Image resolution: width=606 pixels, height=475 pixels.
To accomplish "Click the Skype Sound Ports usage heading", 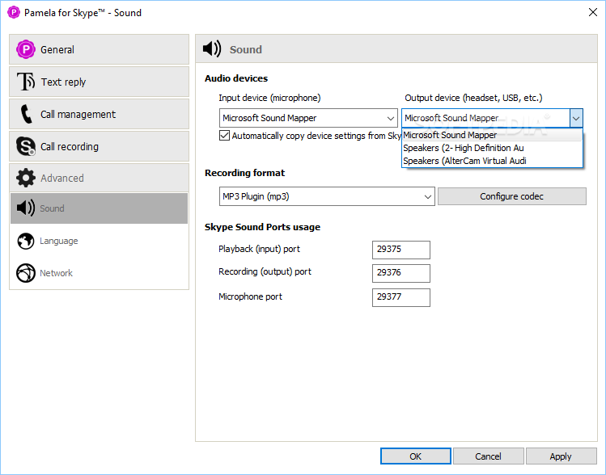I will coord(262,227).
